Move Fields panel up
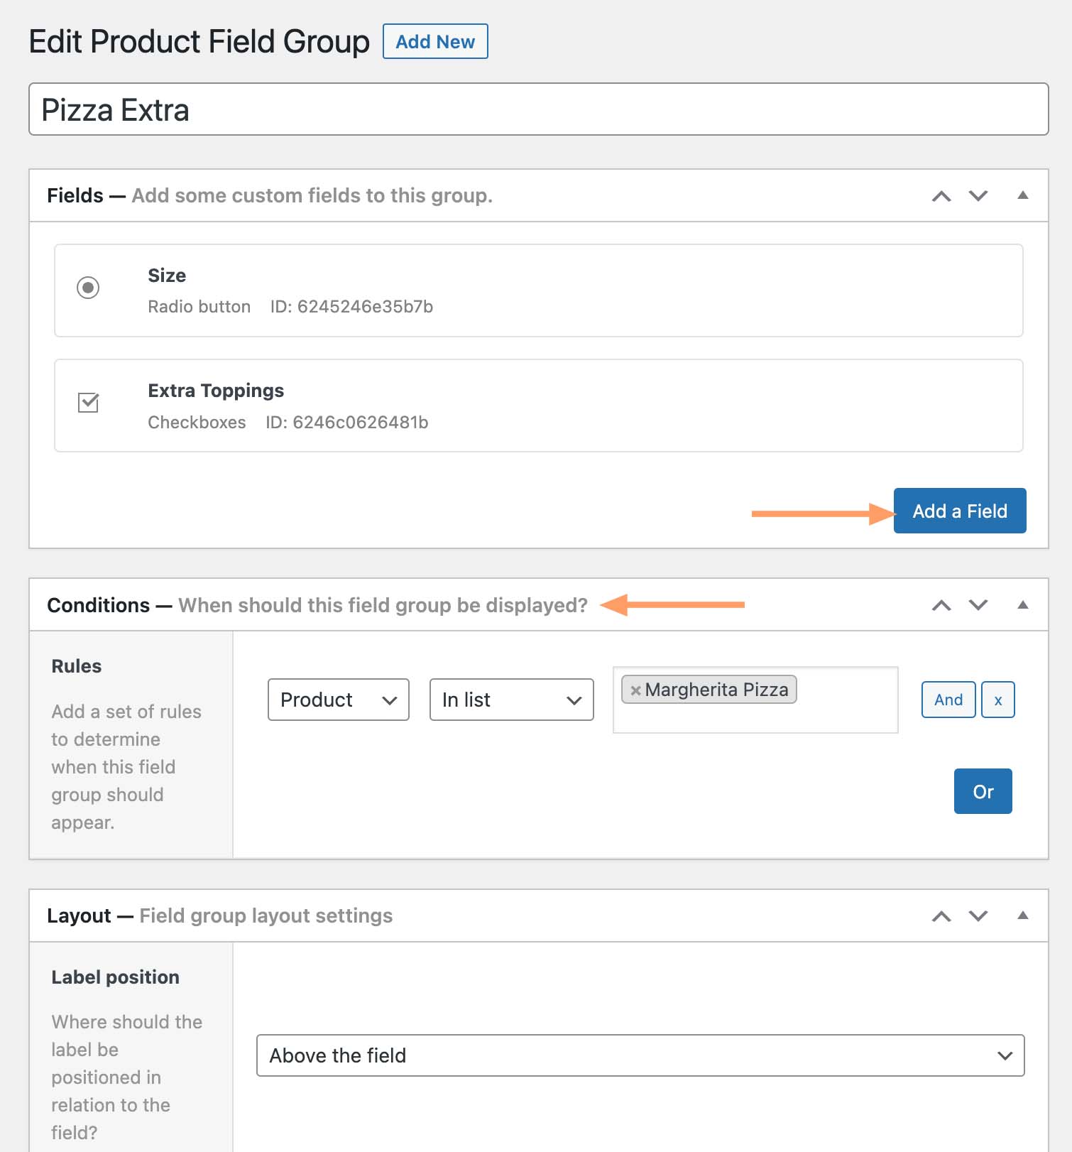 point(941,196)
